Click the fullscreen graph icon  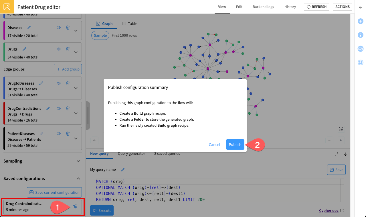[341, 129]
